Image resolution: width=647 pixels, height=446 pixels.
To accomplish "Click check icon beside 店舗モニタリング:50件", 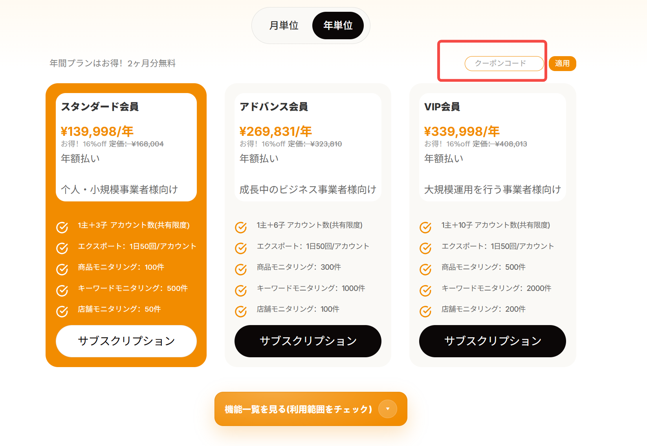I will [62, 311].
